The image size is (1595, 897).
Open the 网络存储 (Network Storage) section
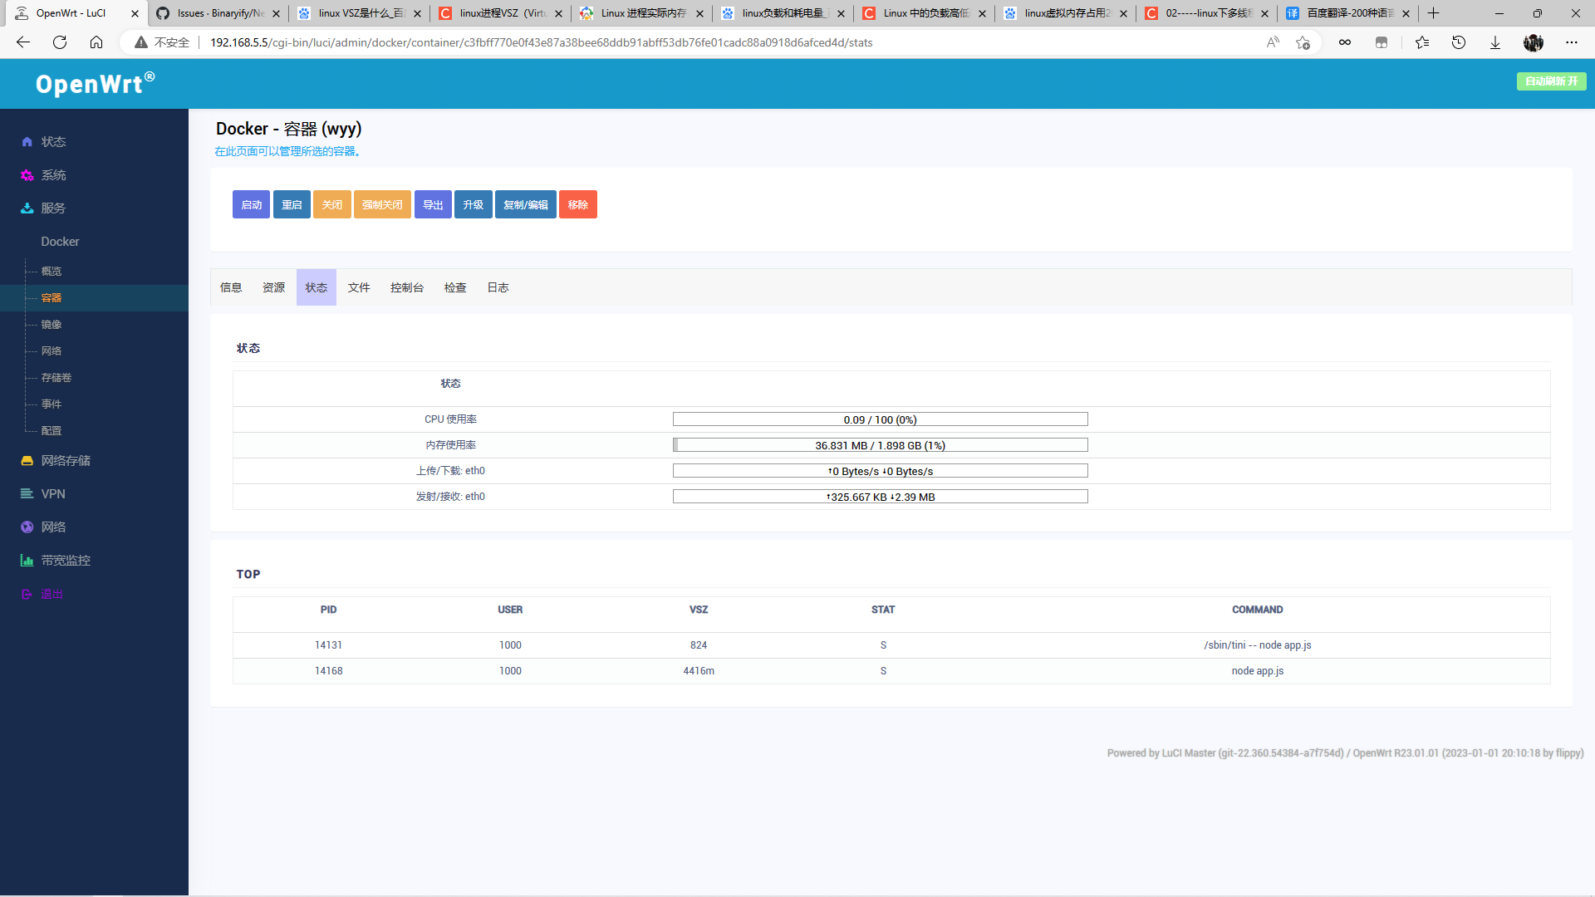coord(66,460)
